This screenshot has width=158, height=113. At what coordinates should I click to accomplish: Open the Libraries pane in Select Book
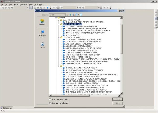click(42, 22)
